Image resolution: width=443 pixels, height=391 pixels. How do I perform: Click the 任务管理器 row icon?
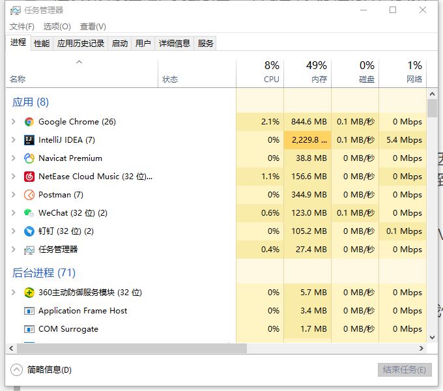29,250
